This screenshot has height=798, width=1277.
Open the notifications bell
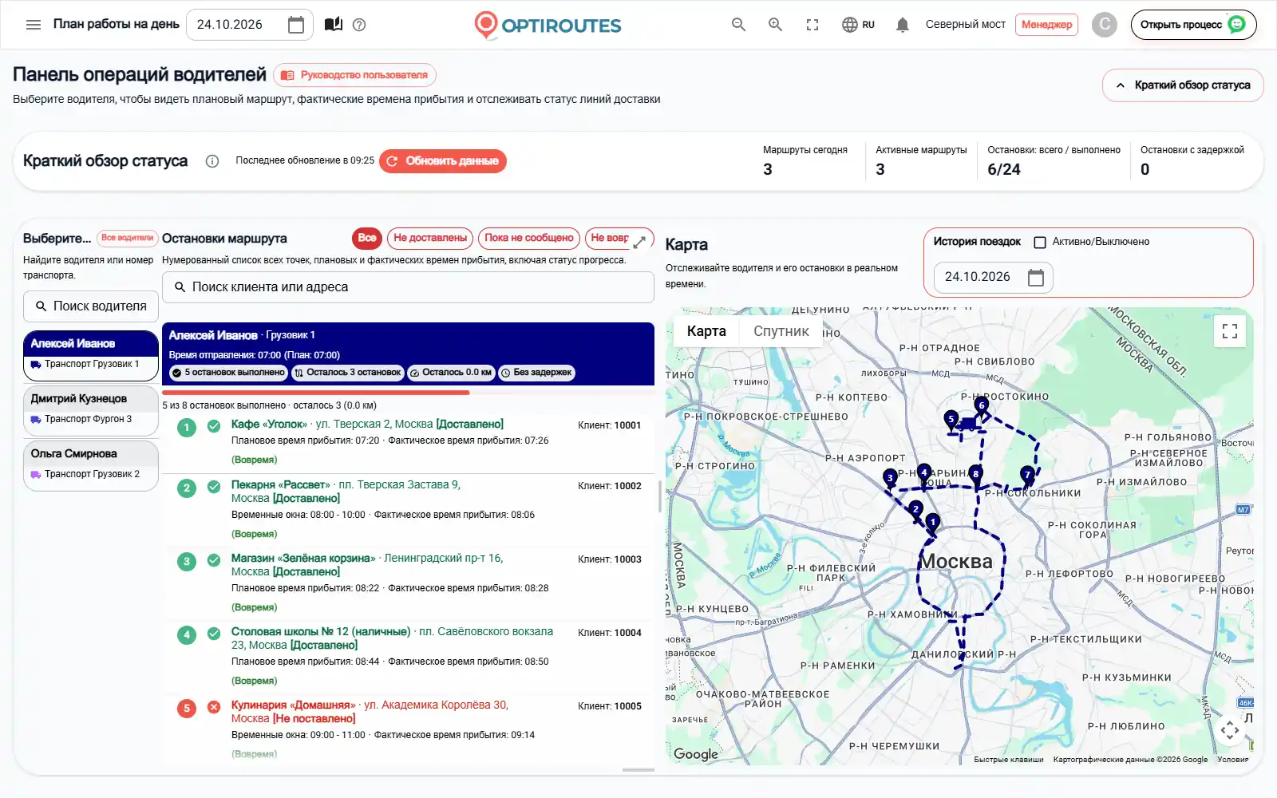pyautogui.click(x=903, y=25)
